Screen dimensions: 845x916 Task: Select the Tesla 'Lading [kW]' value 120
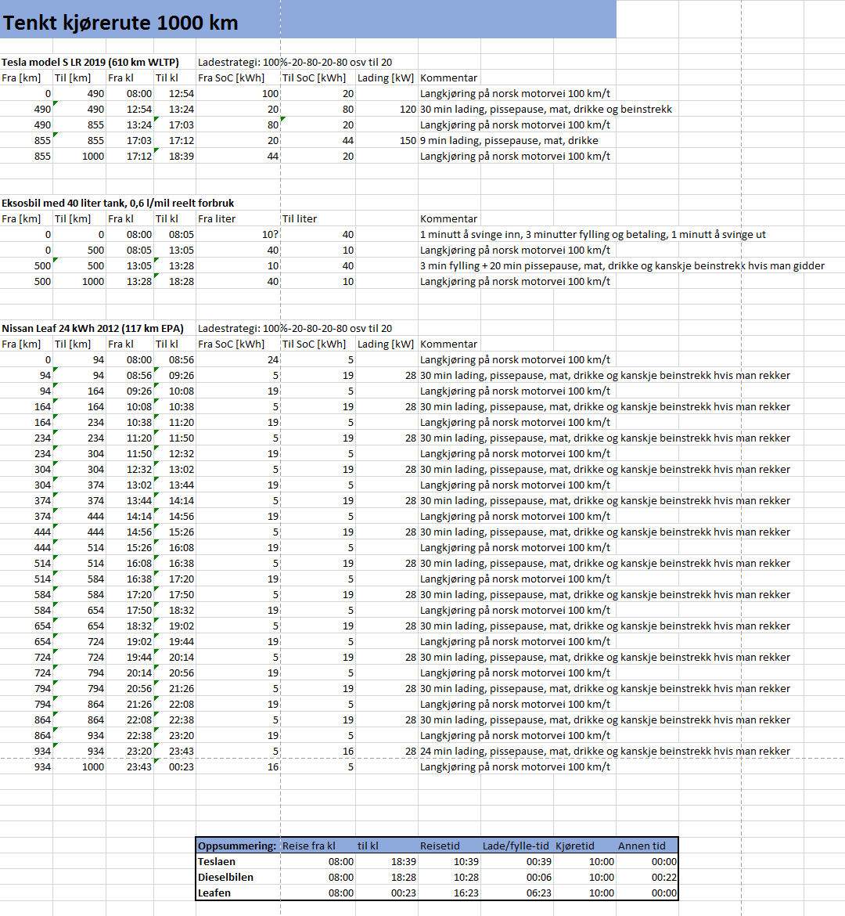[387, 110]
